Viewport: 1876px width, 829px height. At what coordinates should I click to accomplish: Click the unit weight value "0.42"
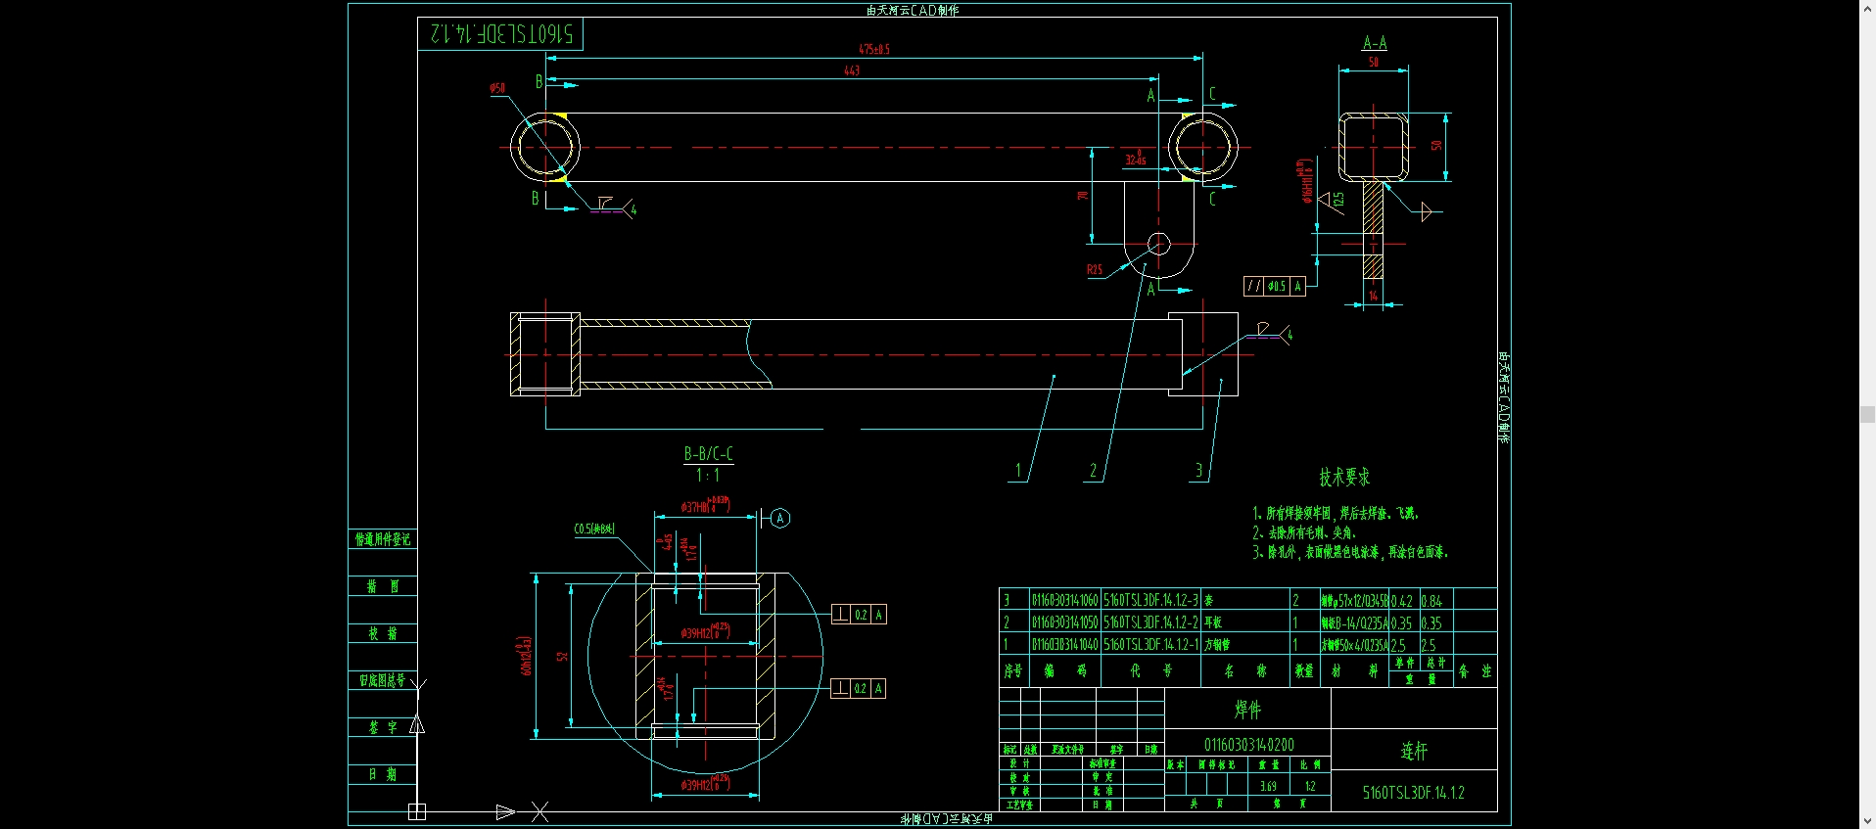(x=1402, y=601)
